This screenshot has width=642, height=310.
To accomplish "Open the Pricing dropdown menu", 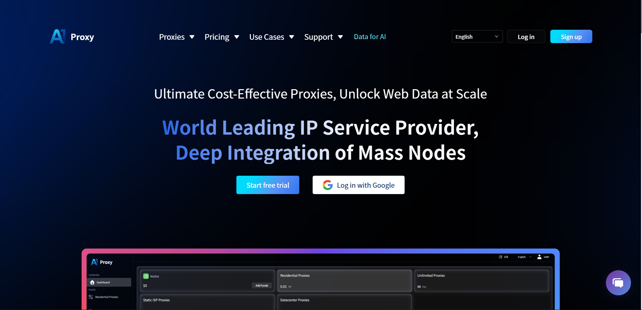I will 222,37.
